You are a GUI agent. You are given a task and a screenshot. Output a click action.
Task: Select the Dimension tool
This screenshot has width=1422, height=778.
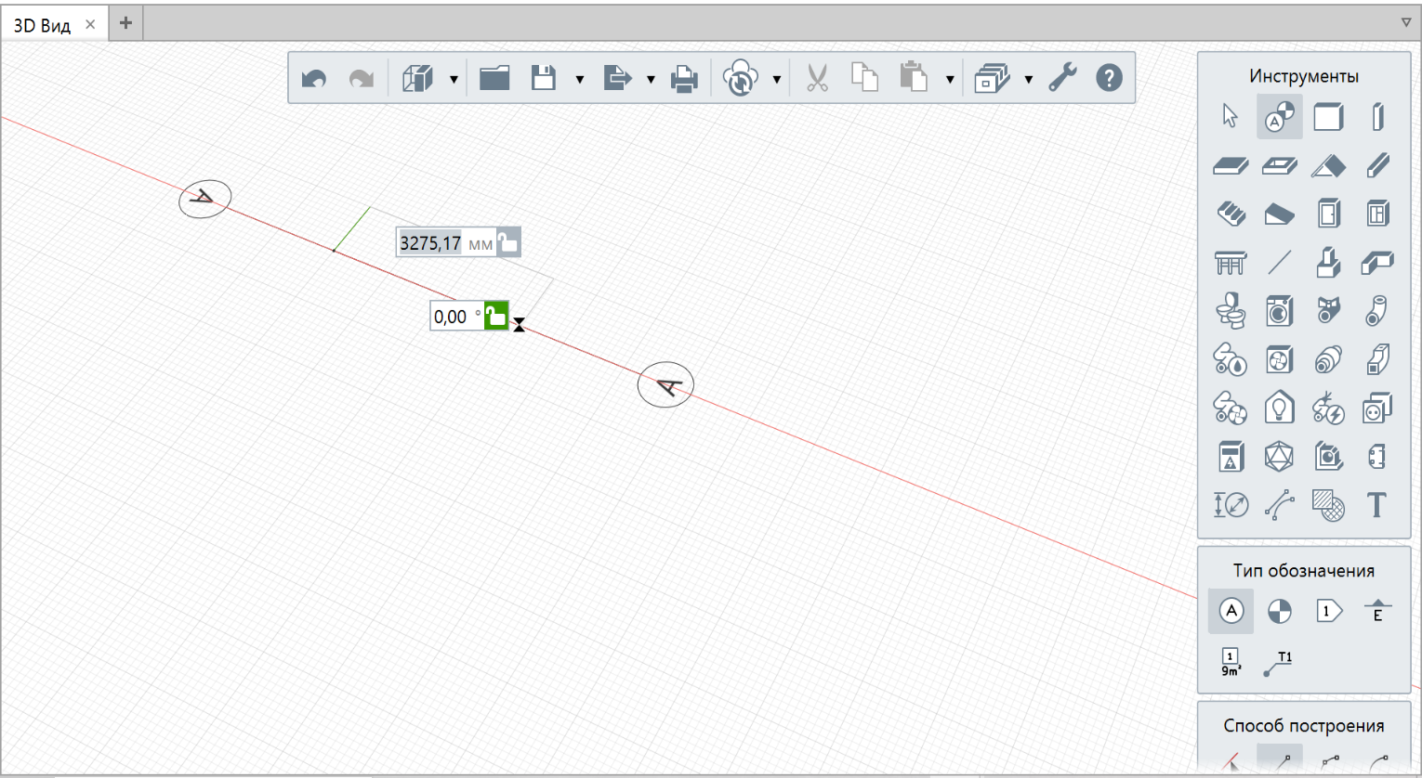pyautogui.click(x=1231, y=505)
